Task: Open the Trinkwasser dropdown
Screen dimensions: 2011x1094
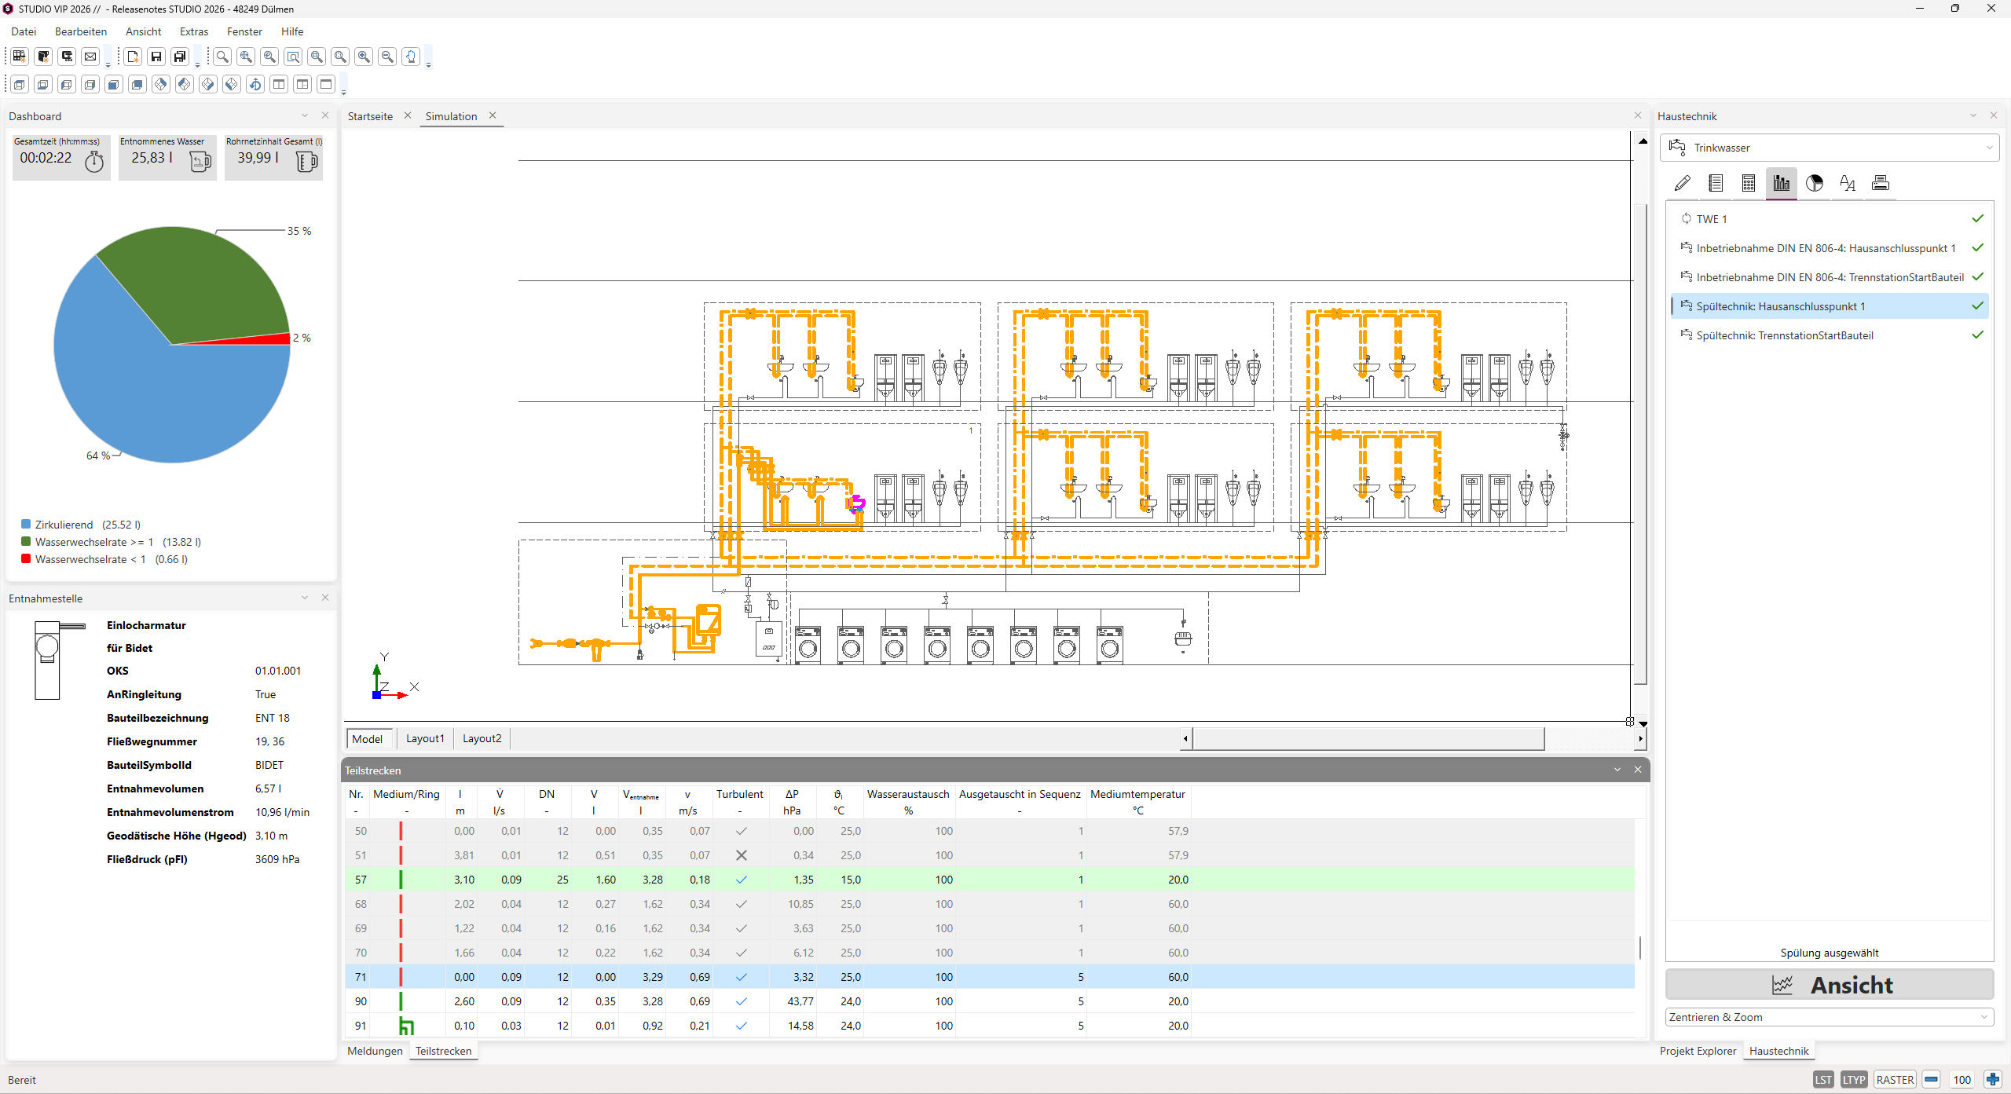Action: pyautogui.click(x=1830, y=148)
